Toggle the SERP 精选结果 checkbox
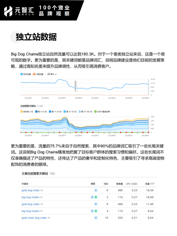This screenshot has height=236, width=177. point(95,112)
